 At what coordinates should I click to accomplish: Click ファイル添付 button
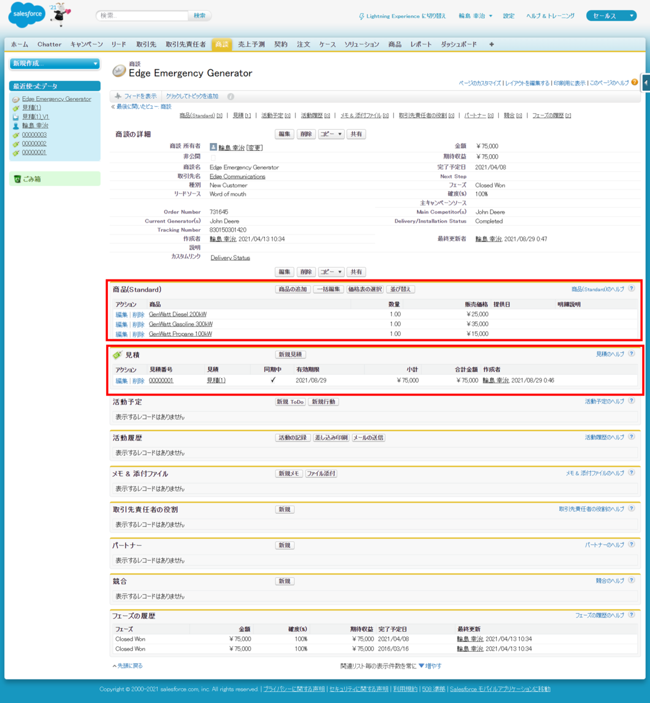click(321, 474)
